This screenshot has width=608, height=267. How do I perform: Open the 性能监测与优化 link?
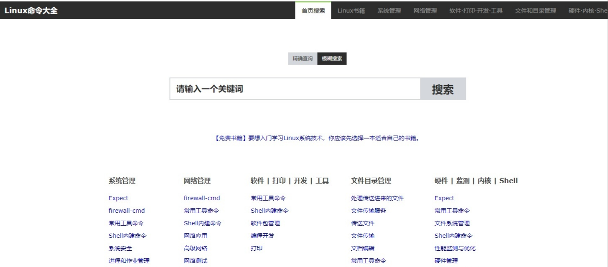(455, 248)
